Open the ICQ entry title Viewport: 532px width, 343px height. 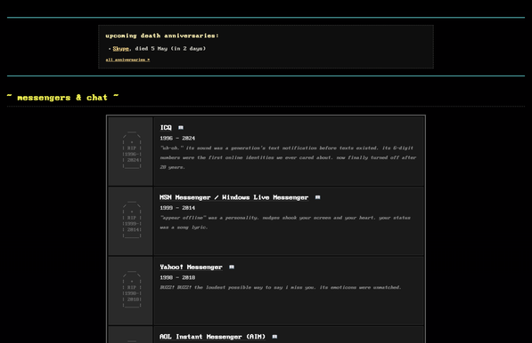(x=166, y=128)
